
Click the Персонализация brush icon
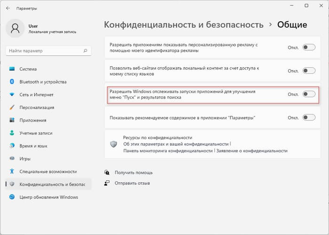(12, 107)
